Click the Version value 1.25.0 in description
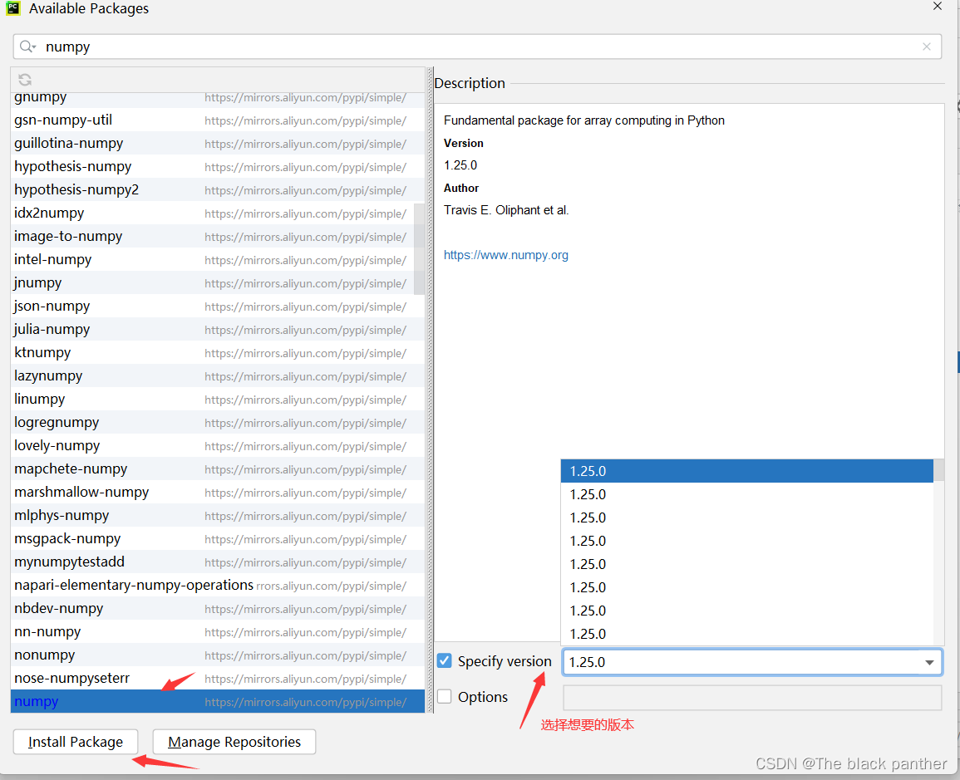960x780 pixels. [x=460, y=165]
